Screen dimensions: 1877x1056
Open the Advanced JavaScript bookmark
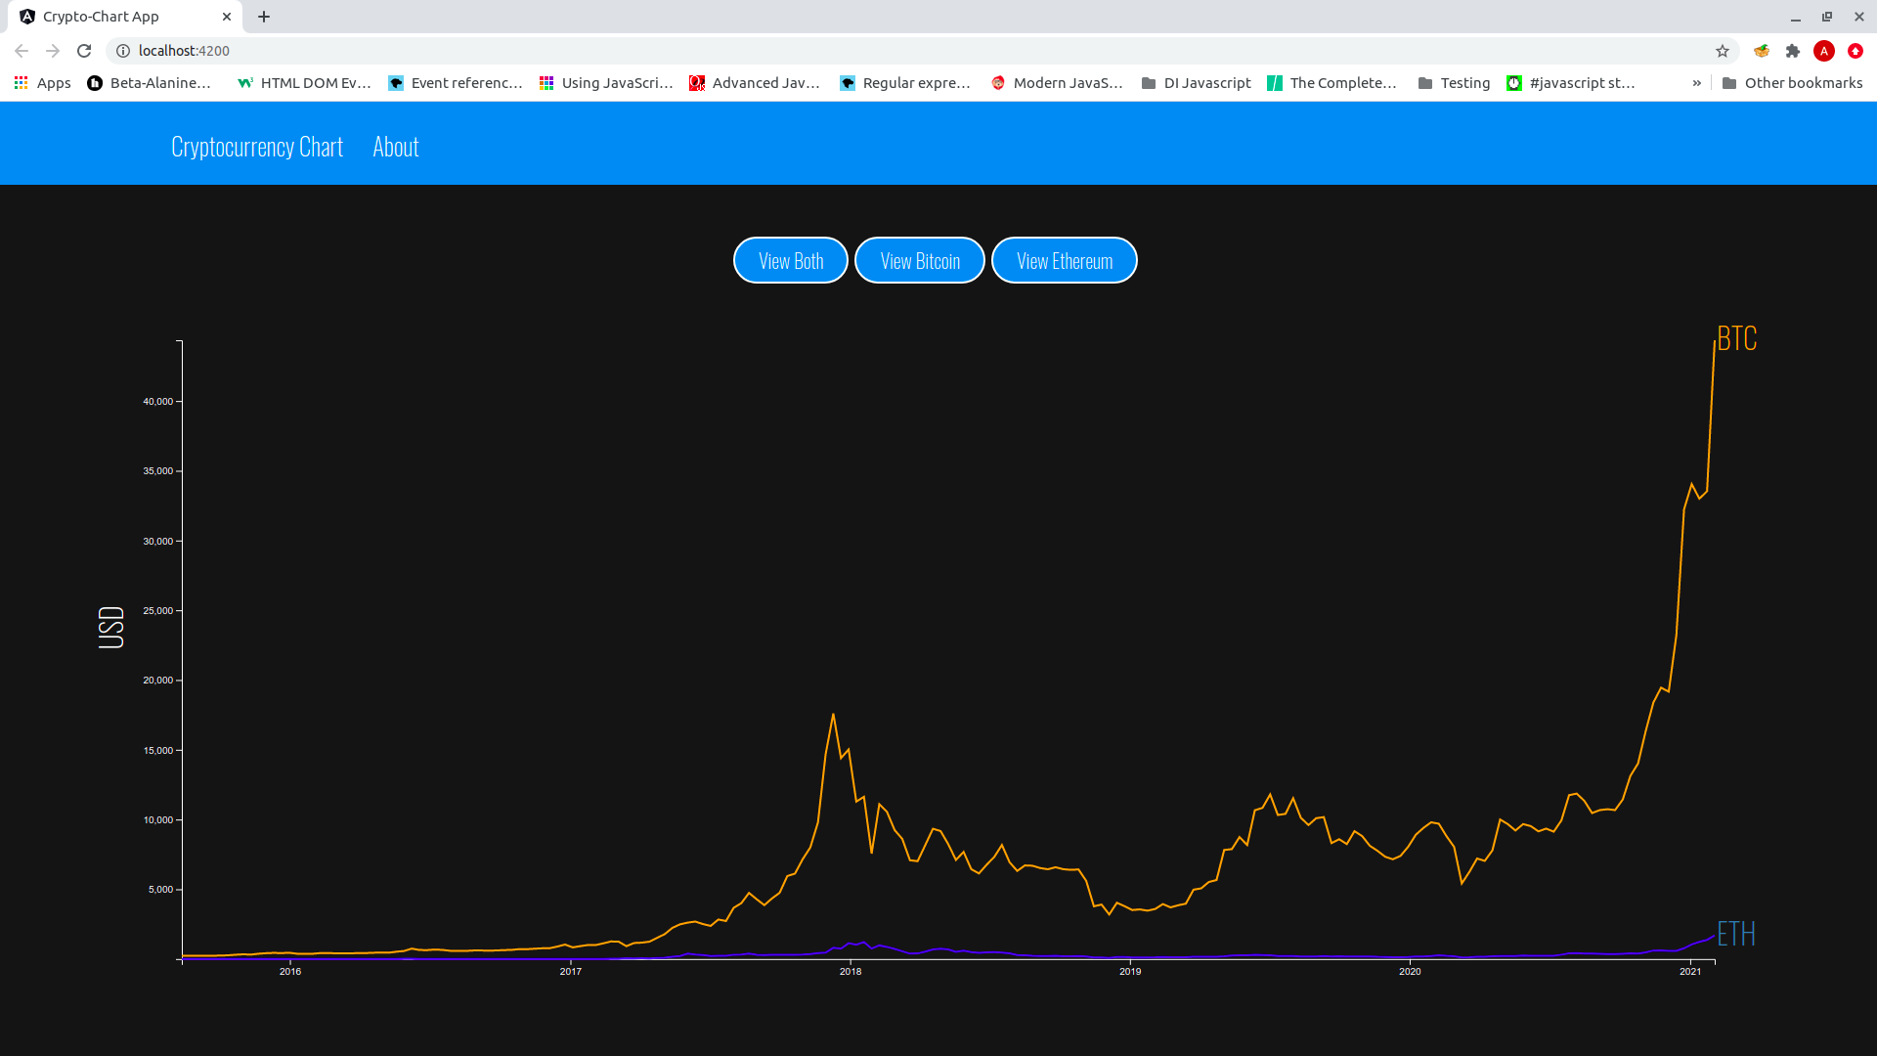(755, 83)
